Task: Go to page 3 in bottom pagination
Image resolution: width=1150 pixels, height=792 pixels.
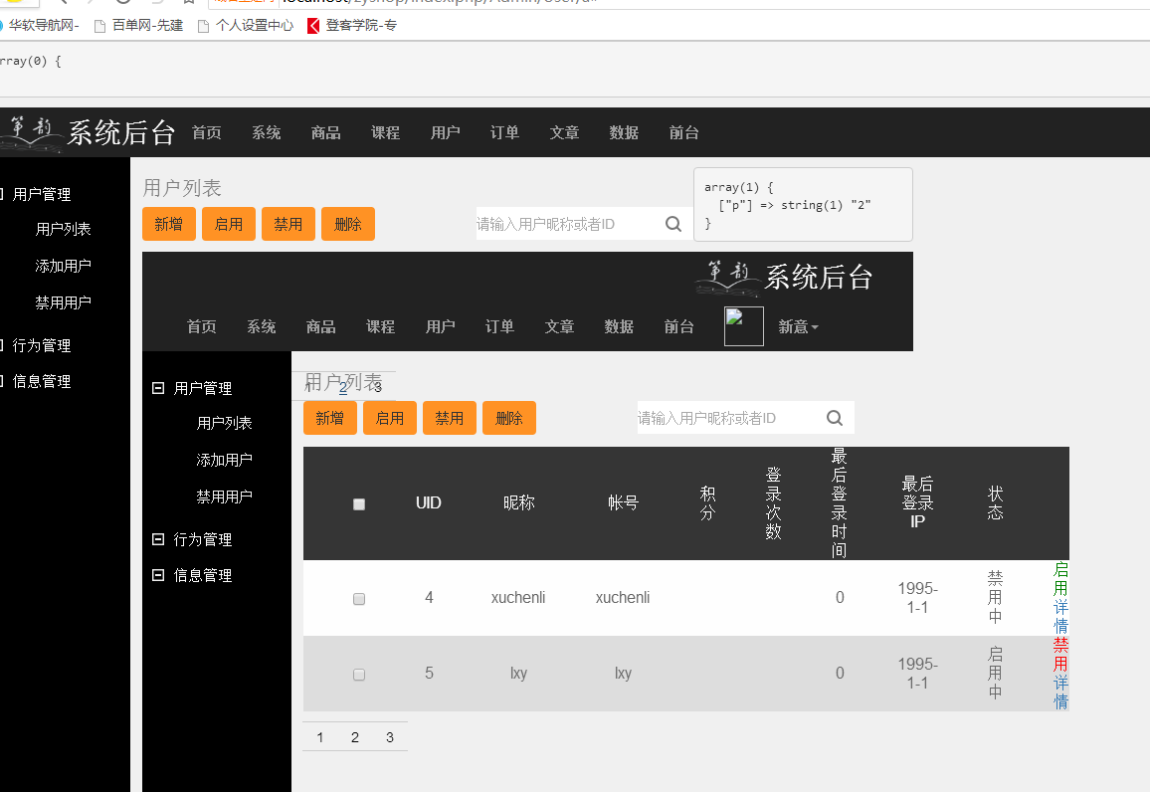Action: click(x=390, y=737)
